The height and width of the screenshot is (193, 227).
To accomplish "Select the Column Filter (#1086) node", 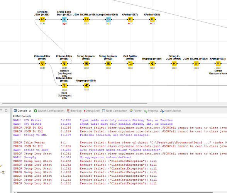I will click(x=64, y=85).
